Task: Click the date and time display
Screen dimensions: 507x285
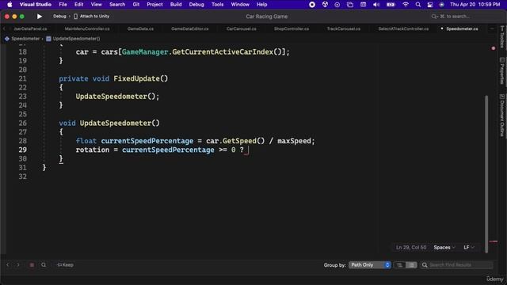Action: (x=475, y=5)
